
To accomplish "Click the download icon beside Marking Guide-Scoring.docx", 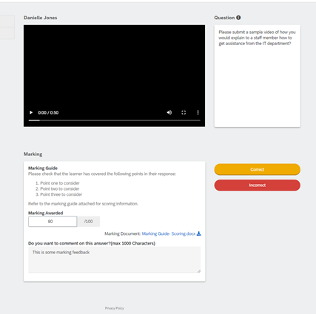I will 199,233.
